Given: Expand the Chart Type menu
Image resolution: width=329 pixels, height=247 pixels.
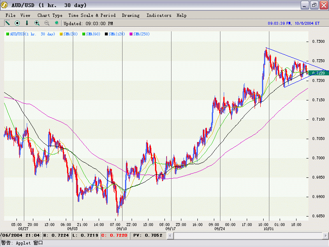Looking at the screenshot, I should [50, 15].
